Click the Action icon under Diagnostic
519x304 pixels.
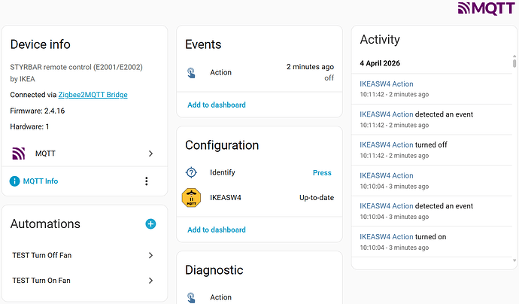tap(191, 297)
